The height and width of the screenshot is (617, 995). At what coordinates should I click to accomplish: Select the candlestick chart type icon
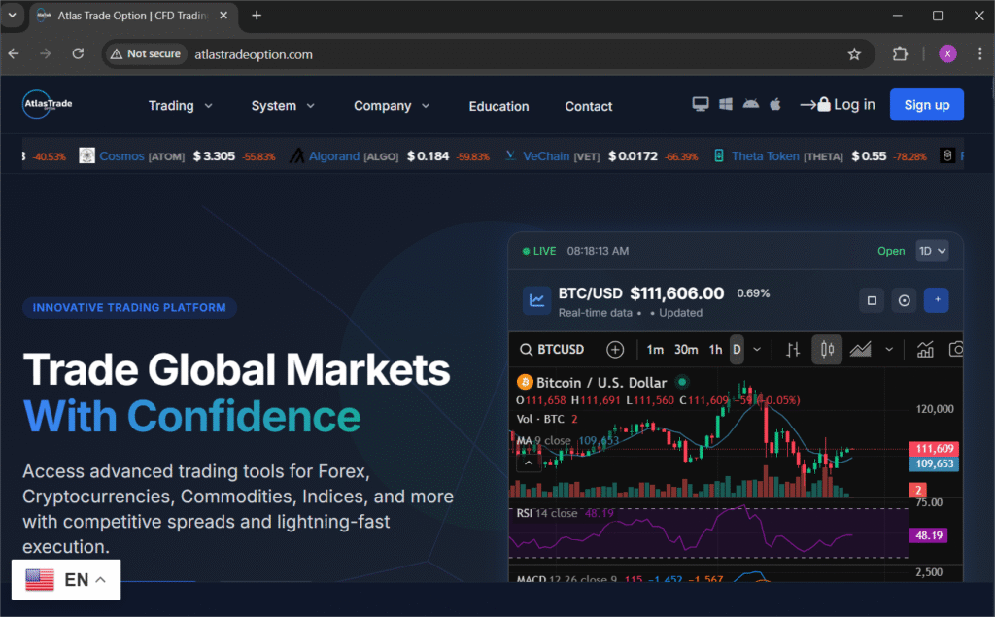[x=826, y=349]
